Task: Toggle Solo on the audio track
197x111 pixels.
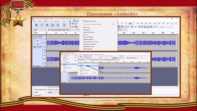Action: tap(40, 38)
